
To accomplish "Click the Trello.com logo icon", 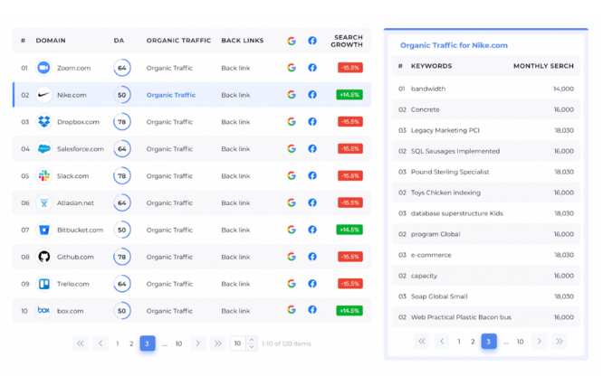I will pos(43,284).
